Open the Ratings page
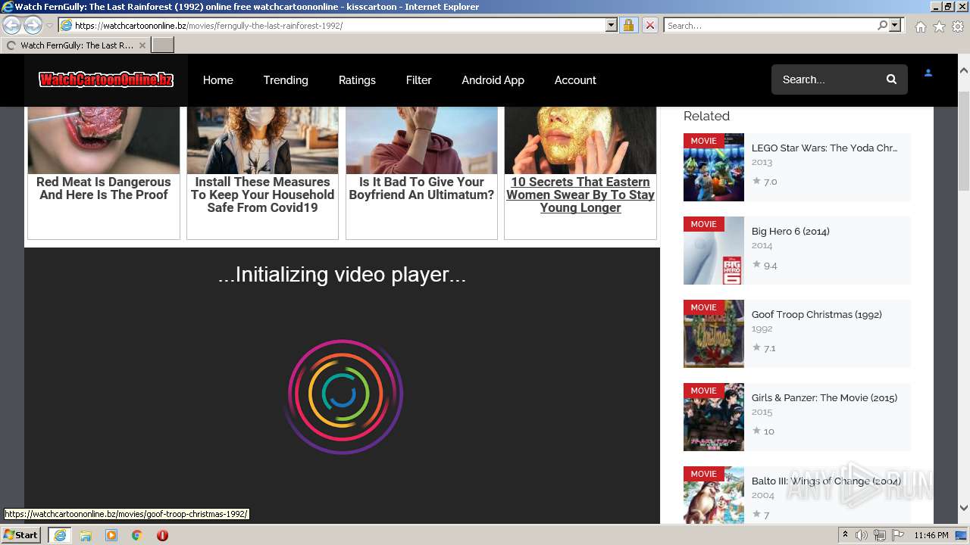 tap(357, 79)
